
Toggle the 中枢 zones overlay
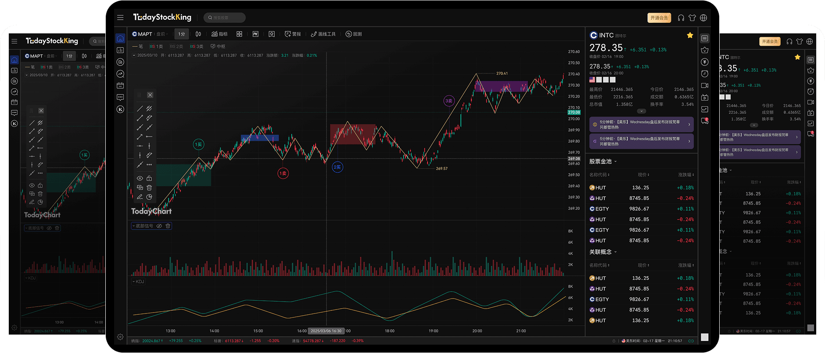(x=218, y=46)
